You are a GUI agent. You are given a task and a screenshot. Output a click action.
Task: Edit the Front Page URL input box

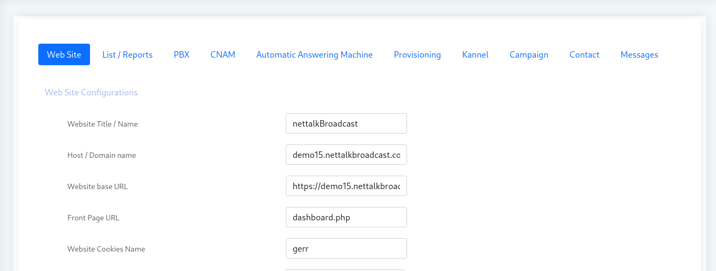click(346, 217)
